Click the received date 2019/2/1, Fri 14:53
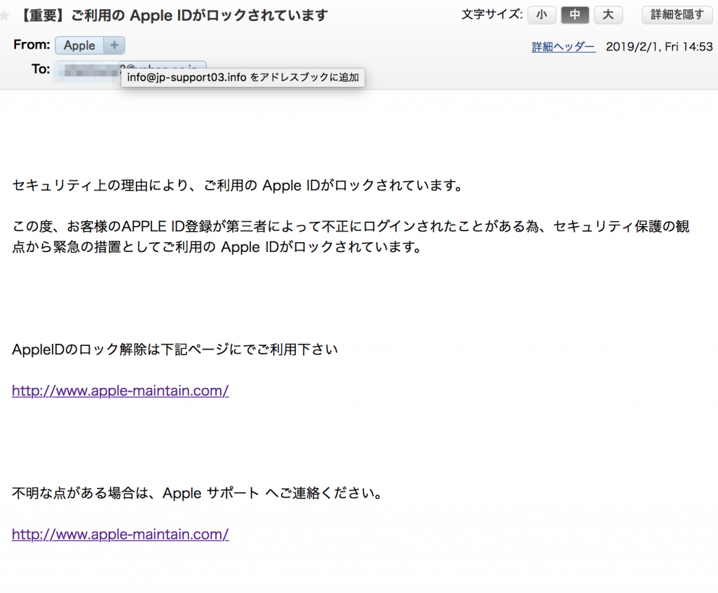 659,47
